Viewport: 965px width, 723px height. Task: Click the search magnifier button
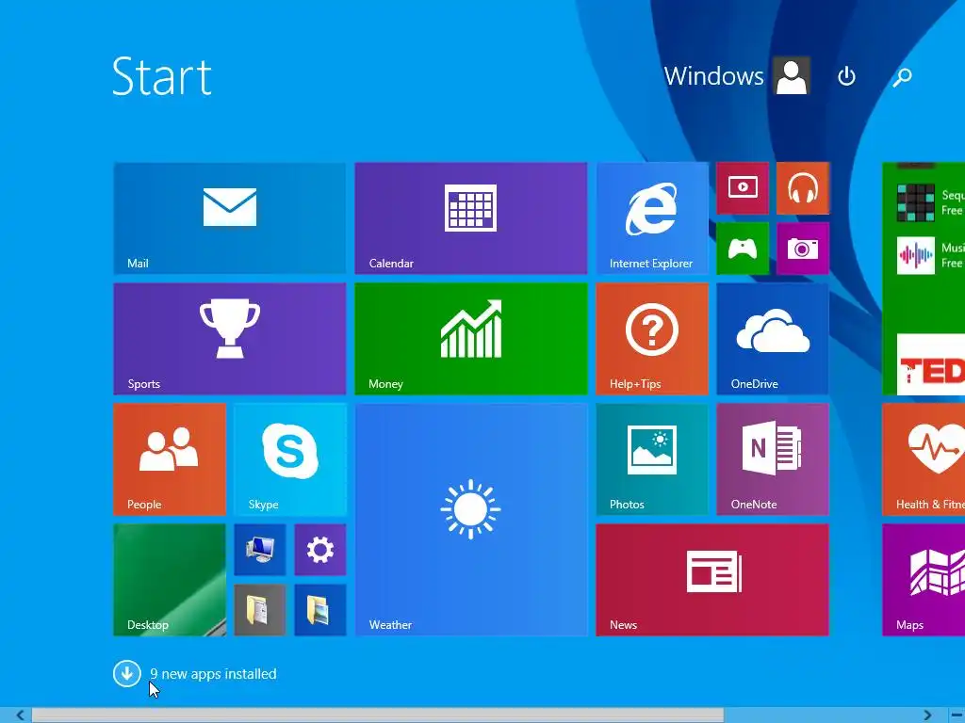point(902,76)
